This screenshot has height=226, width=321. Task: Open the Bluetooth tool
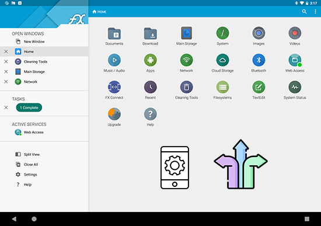coord(259,63)
